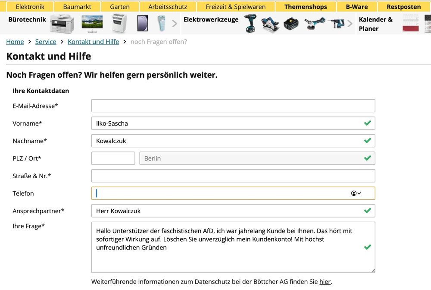Select the red calendar thumbnail
431x290 pixels.
(411, 23)
